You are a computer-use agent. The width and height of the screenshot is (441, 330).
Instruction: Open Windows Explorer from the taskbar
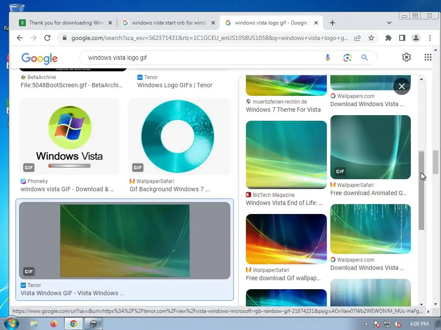(x=34, y=324)
